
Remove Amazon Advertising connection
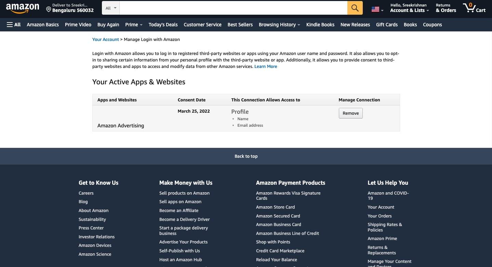[351, 113]
